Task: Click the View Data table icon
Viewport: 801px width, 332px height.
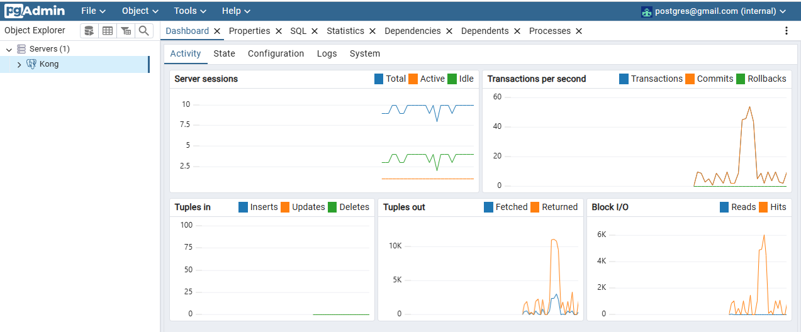Action: (x=108, y=31)
